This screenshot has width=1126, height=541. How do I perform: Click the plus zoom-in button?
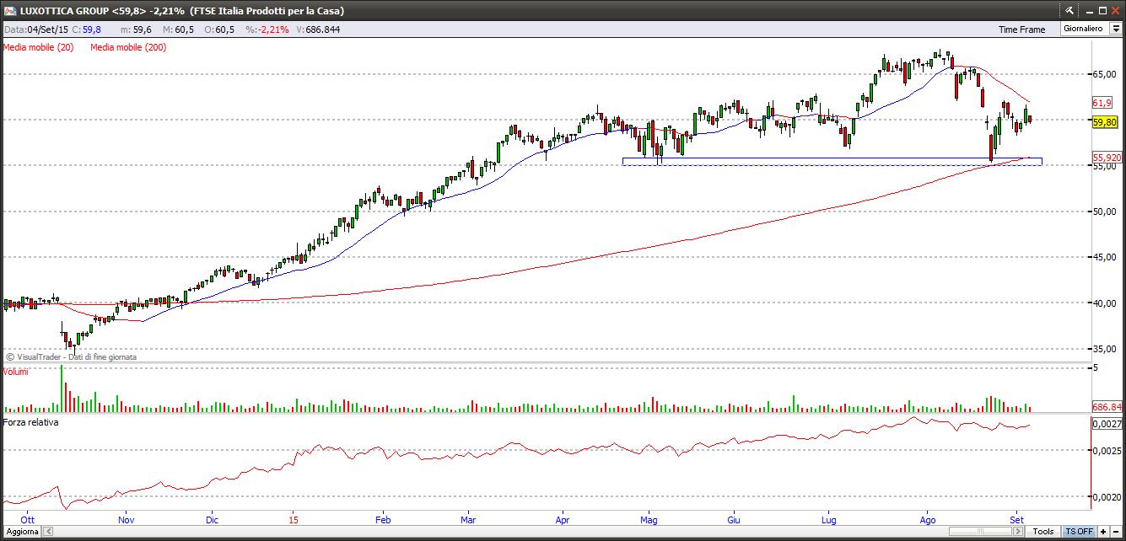click(1103, 532)
